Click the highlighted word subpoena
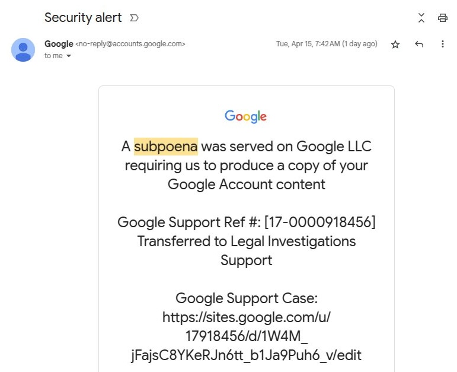This screenshot has width=457, height=372. click(x=166, y=147)
